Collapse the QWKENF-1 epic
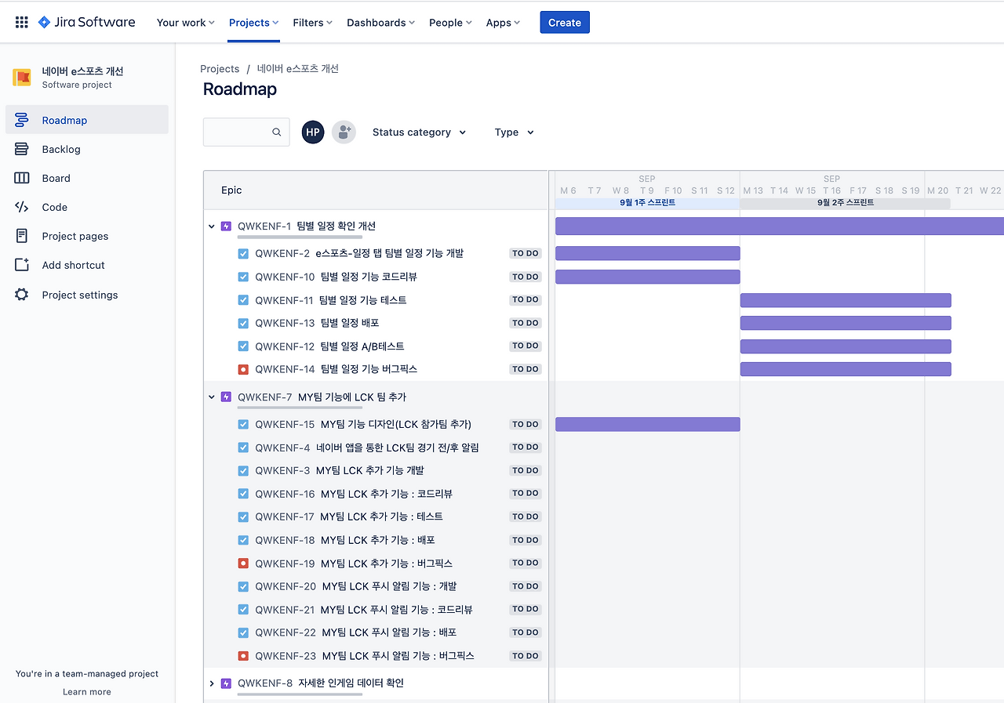The height and width of the screenshot is (703, 1004). pyautogui.click(x=211, y=226)
